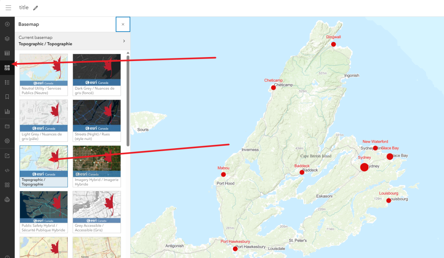Click the Eskasoni map label
This screenshot has width=444, height=258.
(x=324, y=196)
